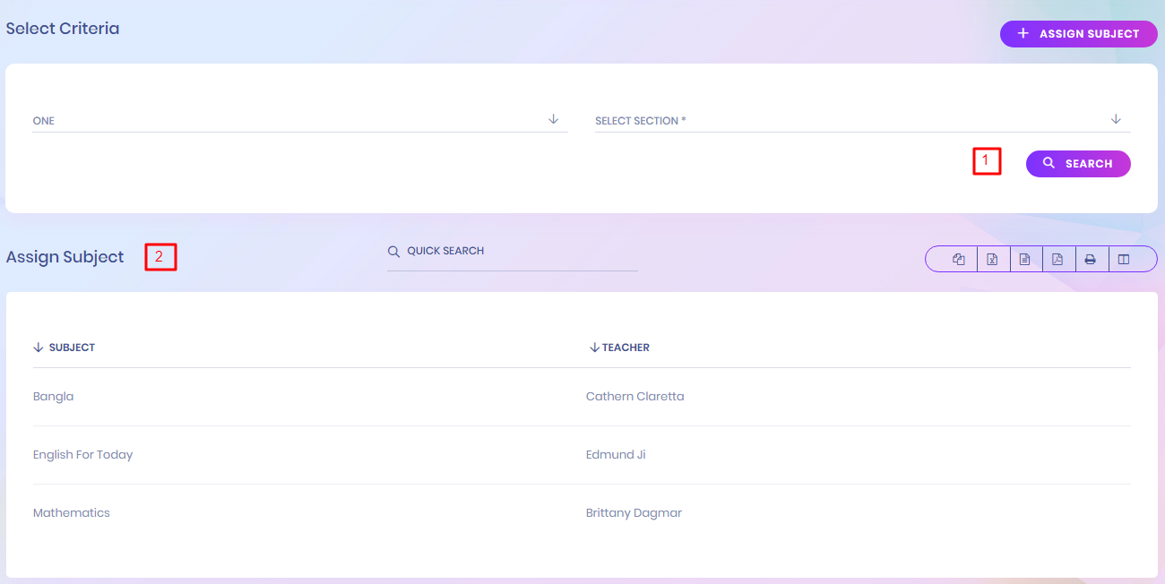Viewport: 1165px width, 584px height.
Task: Click the plus icon on Assign Subject
Action: [1023, 34]
